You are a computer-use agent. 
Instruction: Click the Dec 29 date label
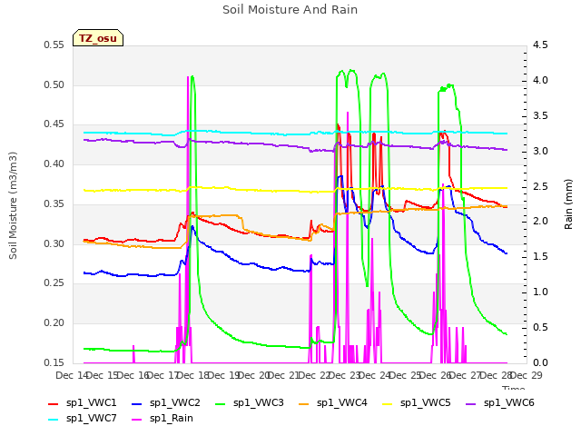coord(527,375)
